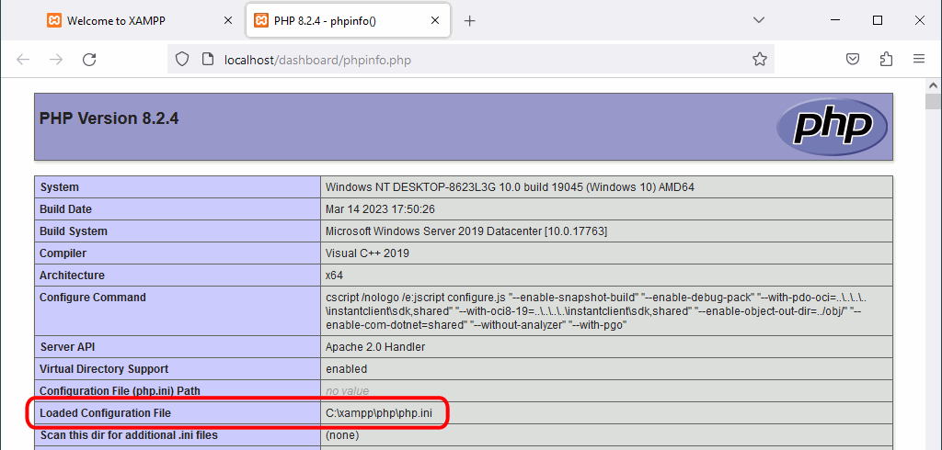Click the (none) value
The image size is (942, 450).
click(342, 435)
